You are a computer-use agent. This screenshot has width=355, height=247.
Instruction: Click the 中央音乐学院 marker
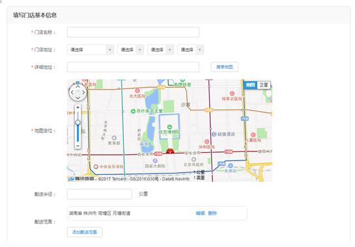pos(96,167)
